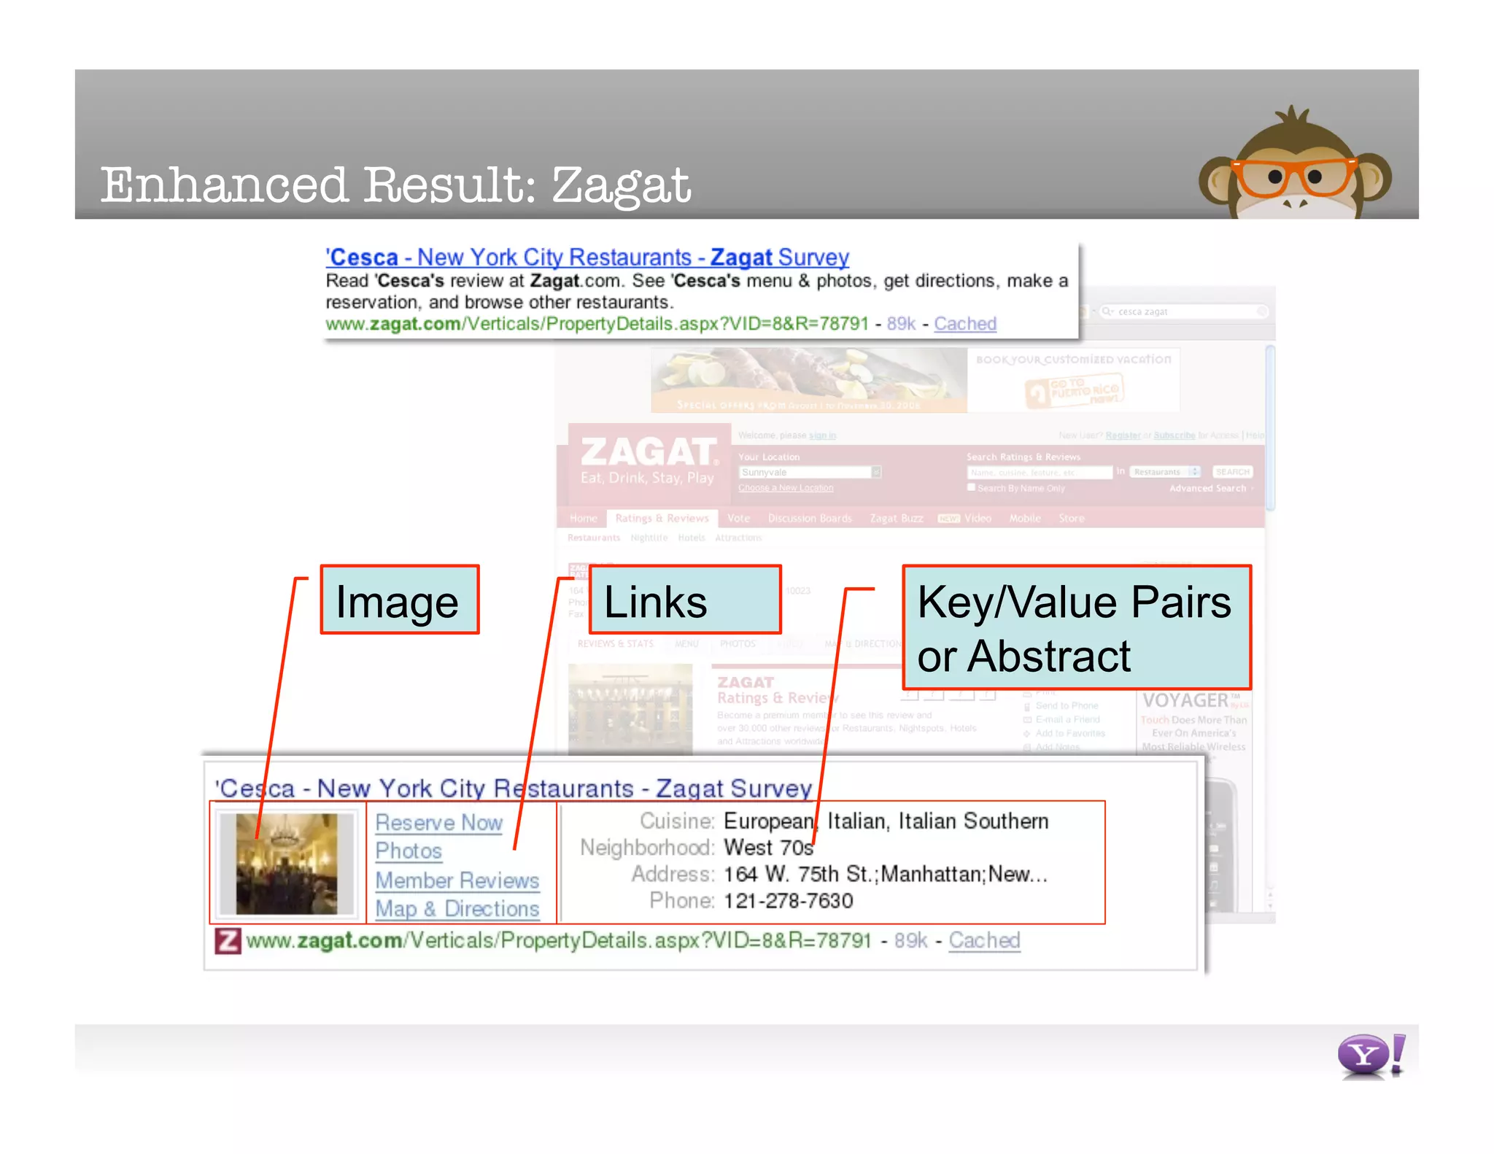Open the Mobile tab
Screen dimensions: 1494x1154
pos(1025,518)
